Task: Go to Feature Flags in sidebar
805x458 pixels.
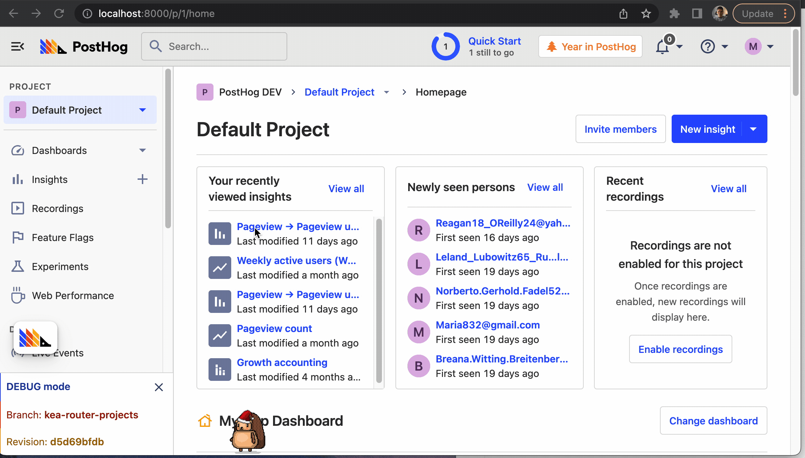Action: (x=62, y=237)
